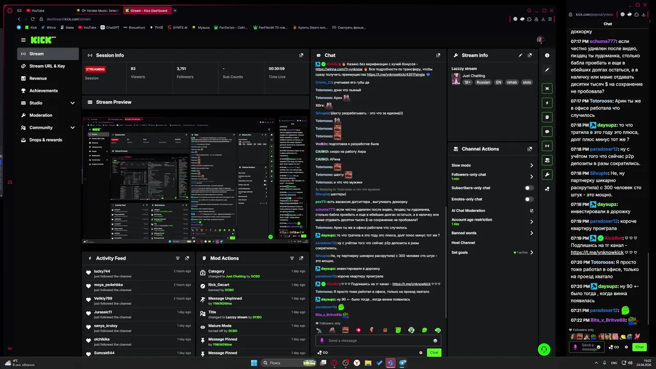The width and height of the screenshot is (656, 369).
Task: Open Account age restriction options
Action: pyautogui.click(x=493, y=221)
